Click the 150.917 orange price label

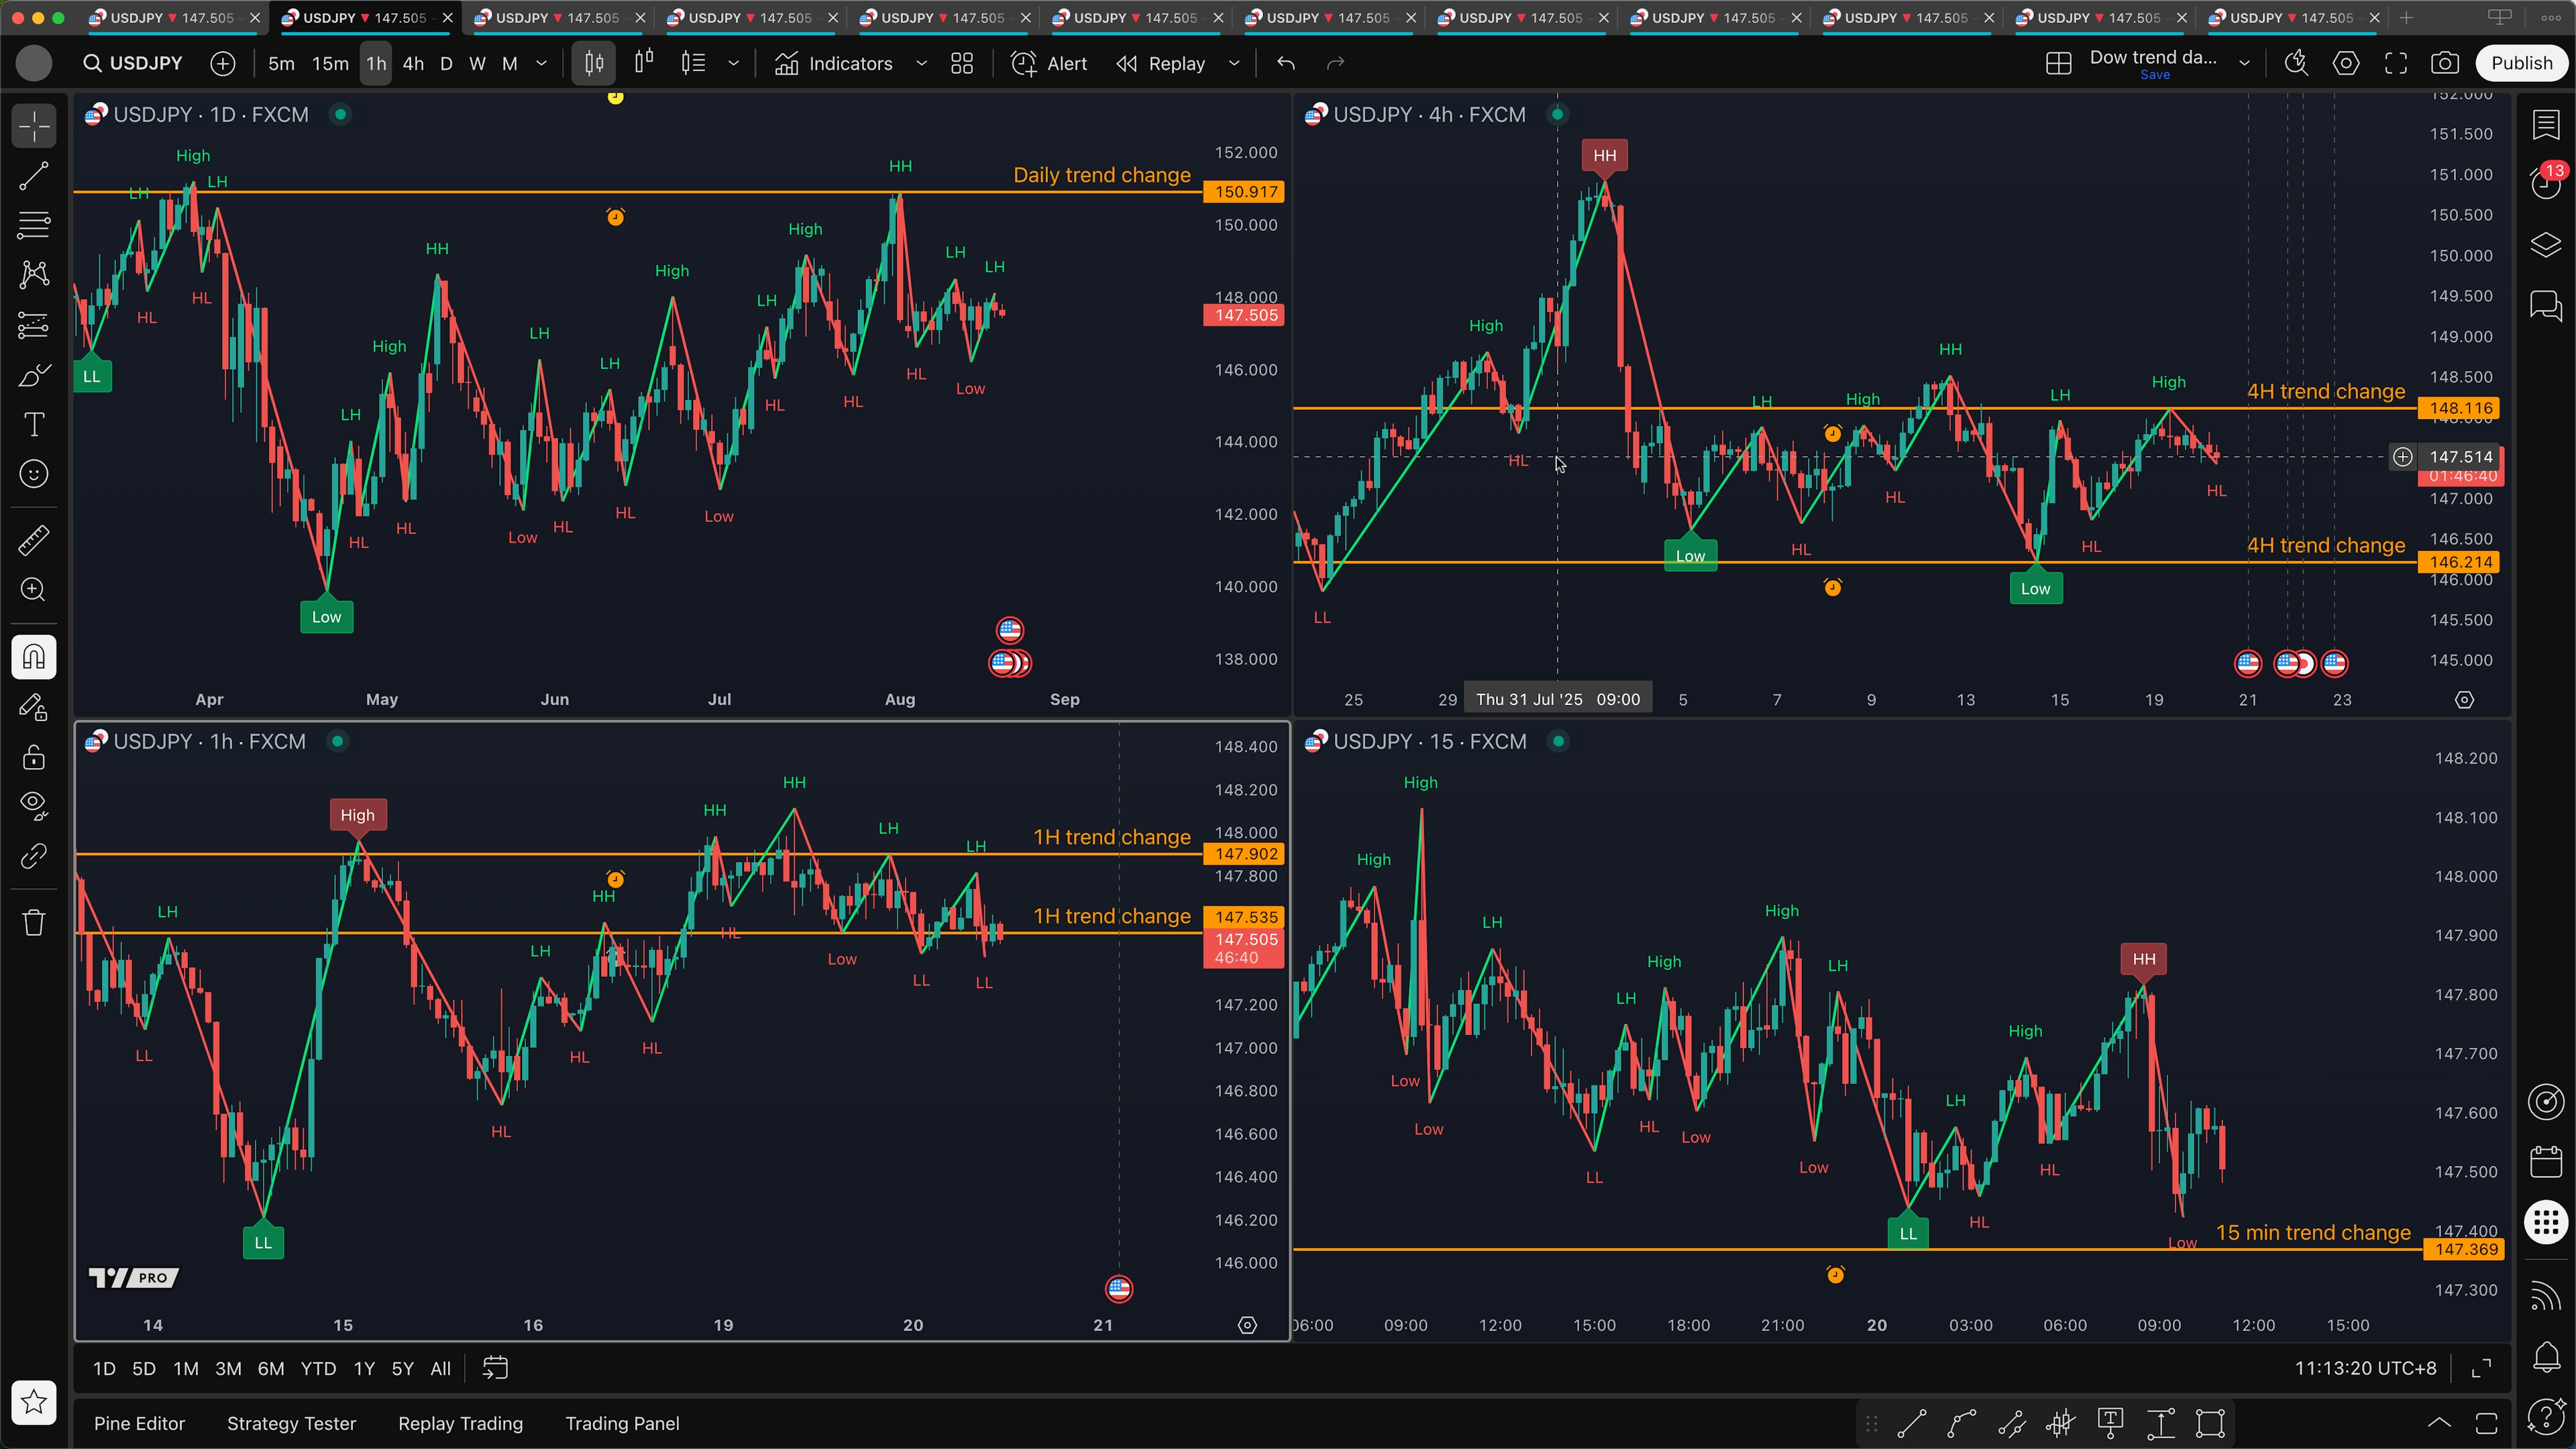click(1245, 192)
